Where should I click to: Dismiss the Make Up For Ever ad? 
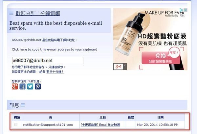click(x=186, y=10)
